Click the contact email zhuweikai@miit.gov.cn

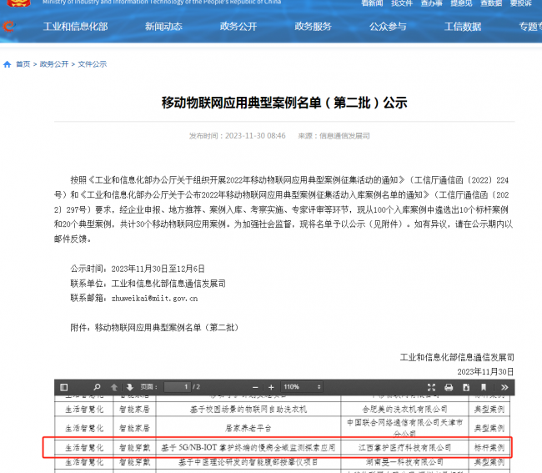[x=154, y=299]
